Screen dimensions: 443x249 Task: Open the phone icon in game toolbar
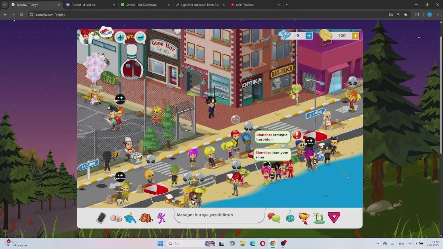pyautogui.click(x=101, y=218)
